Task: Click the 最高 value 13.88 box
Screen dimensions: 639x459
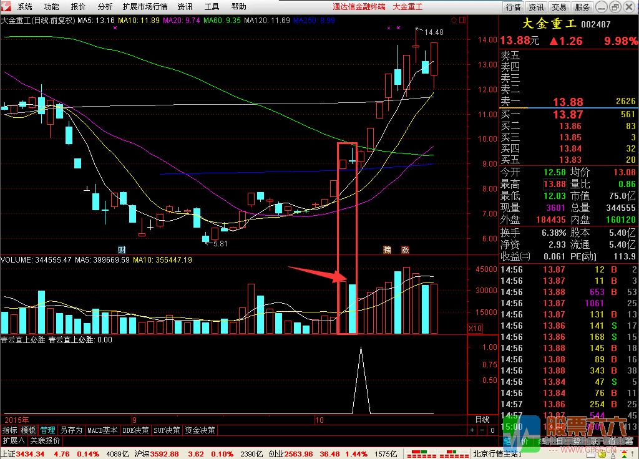Action: coord(555,184)
